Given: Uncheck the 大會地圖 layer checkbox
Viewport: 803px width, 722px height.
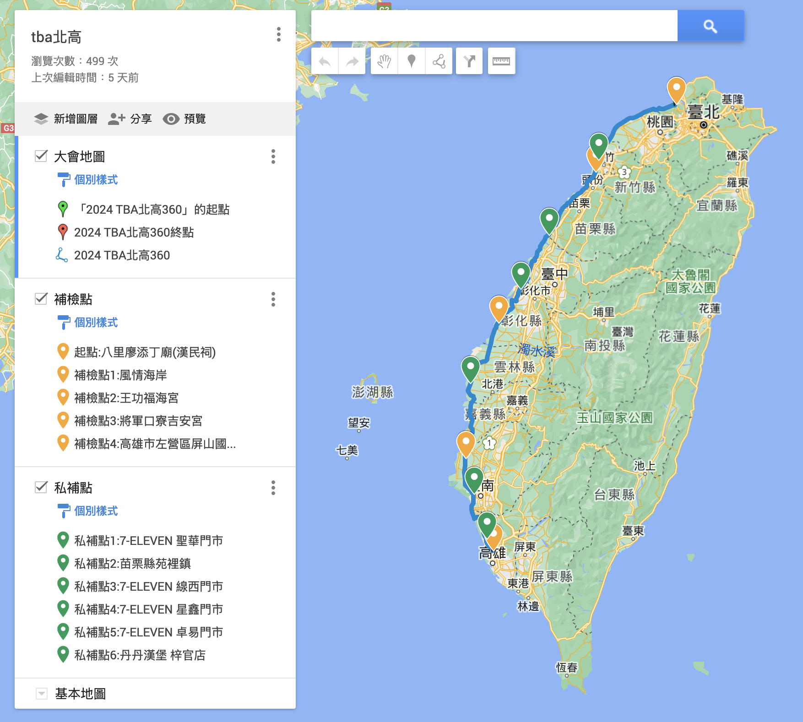Looking at the screenshot, I should (x=41, y=156).
